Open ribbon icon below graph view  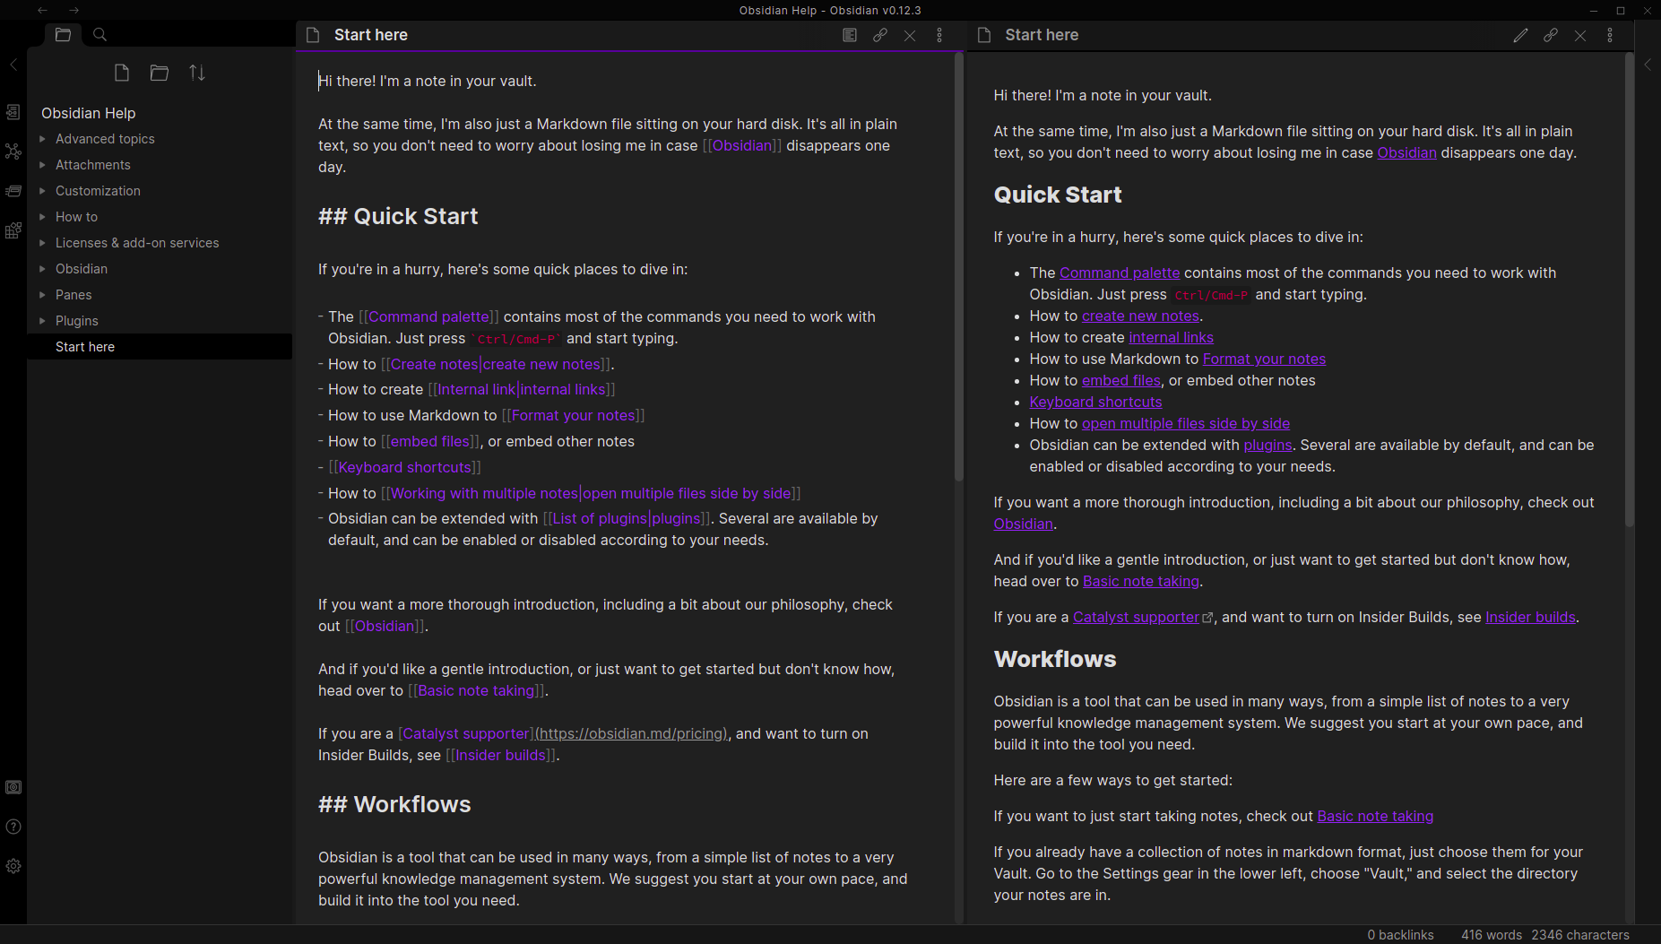(x=13, y=191)
